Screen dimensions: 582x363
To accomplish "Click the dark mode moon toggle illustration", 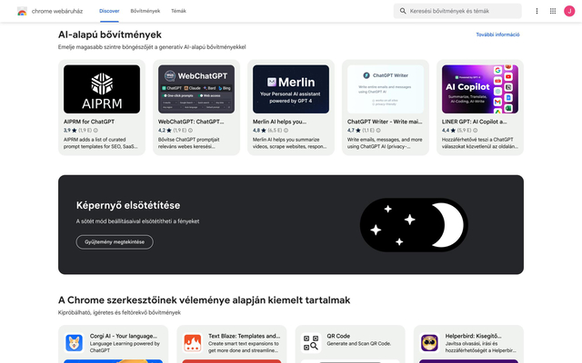I will (414, 225).
